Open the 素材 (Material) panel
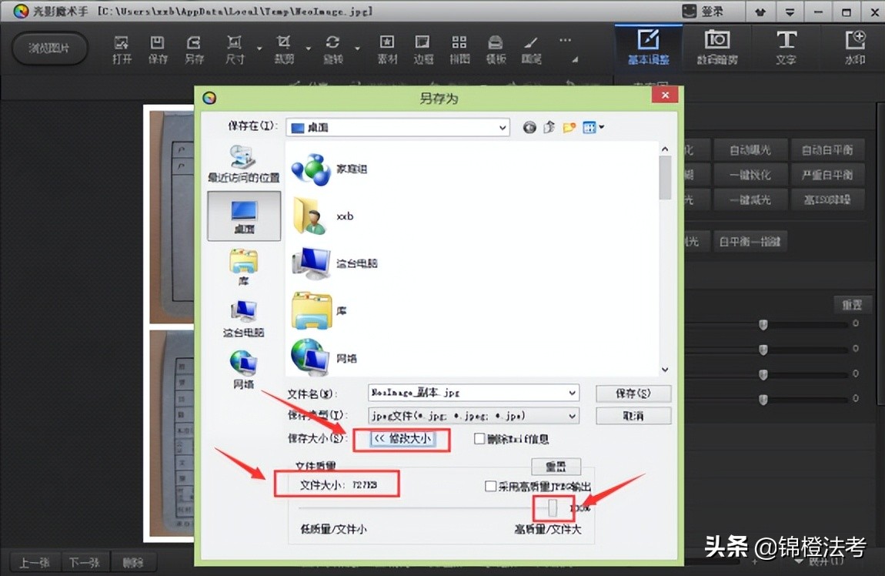885x576 pixels. [x=386, y=46]
